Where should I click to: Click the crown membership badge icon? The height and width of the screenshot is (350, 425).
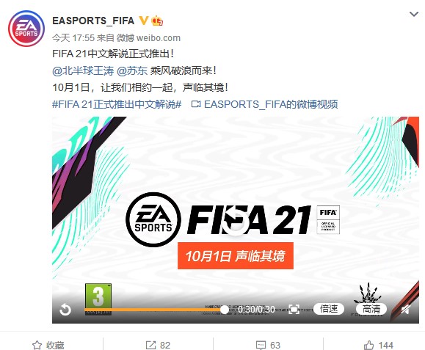pyautogui.click(x=157, y=21)
